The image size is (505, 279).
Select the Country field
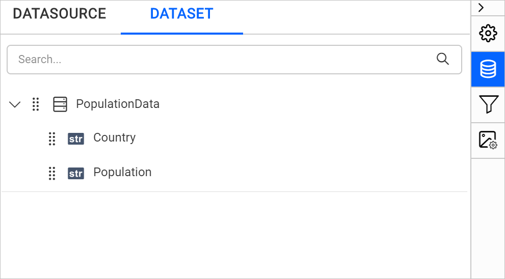pyautogui.click(x=114, y=138)
